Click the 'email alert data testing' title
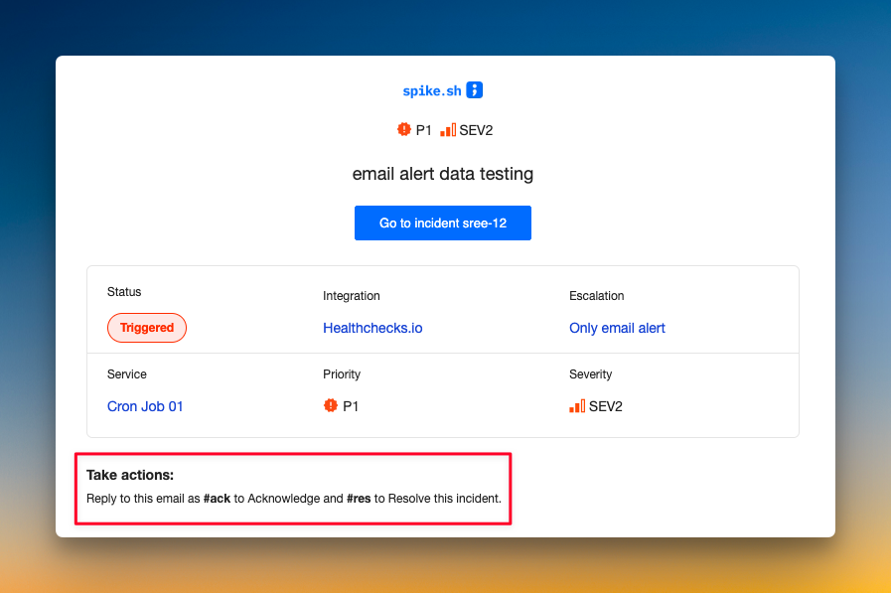The width and height of the screenshot is (891, 593). (x=443, y=173)
